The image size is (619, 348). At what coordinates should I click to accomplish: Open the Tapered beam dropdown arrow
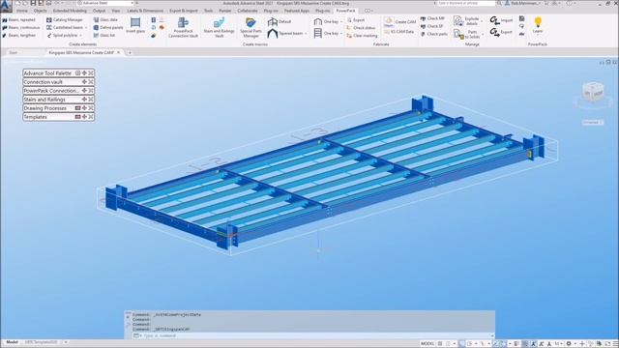tap(306, 34)
